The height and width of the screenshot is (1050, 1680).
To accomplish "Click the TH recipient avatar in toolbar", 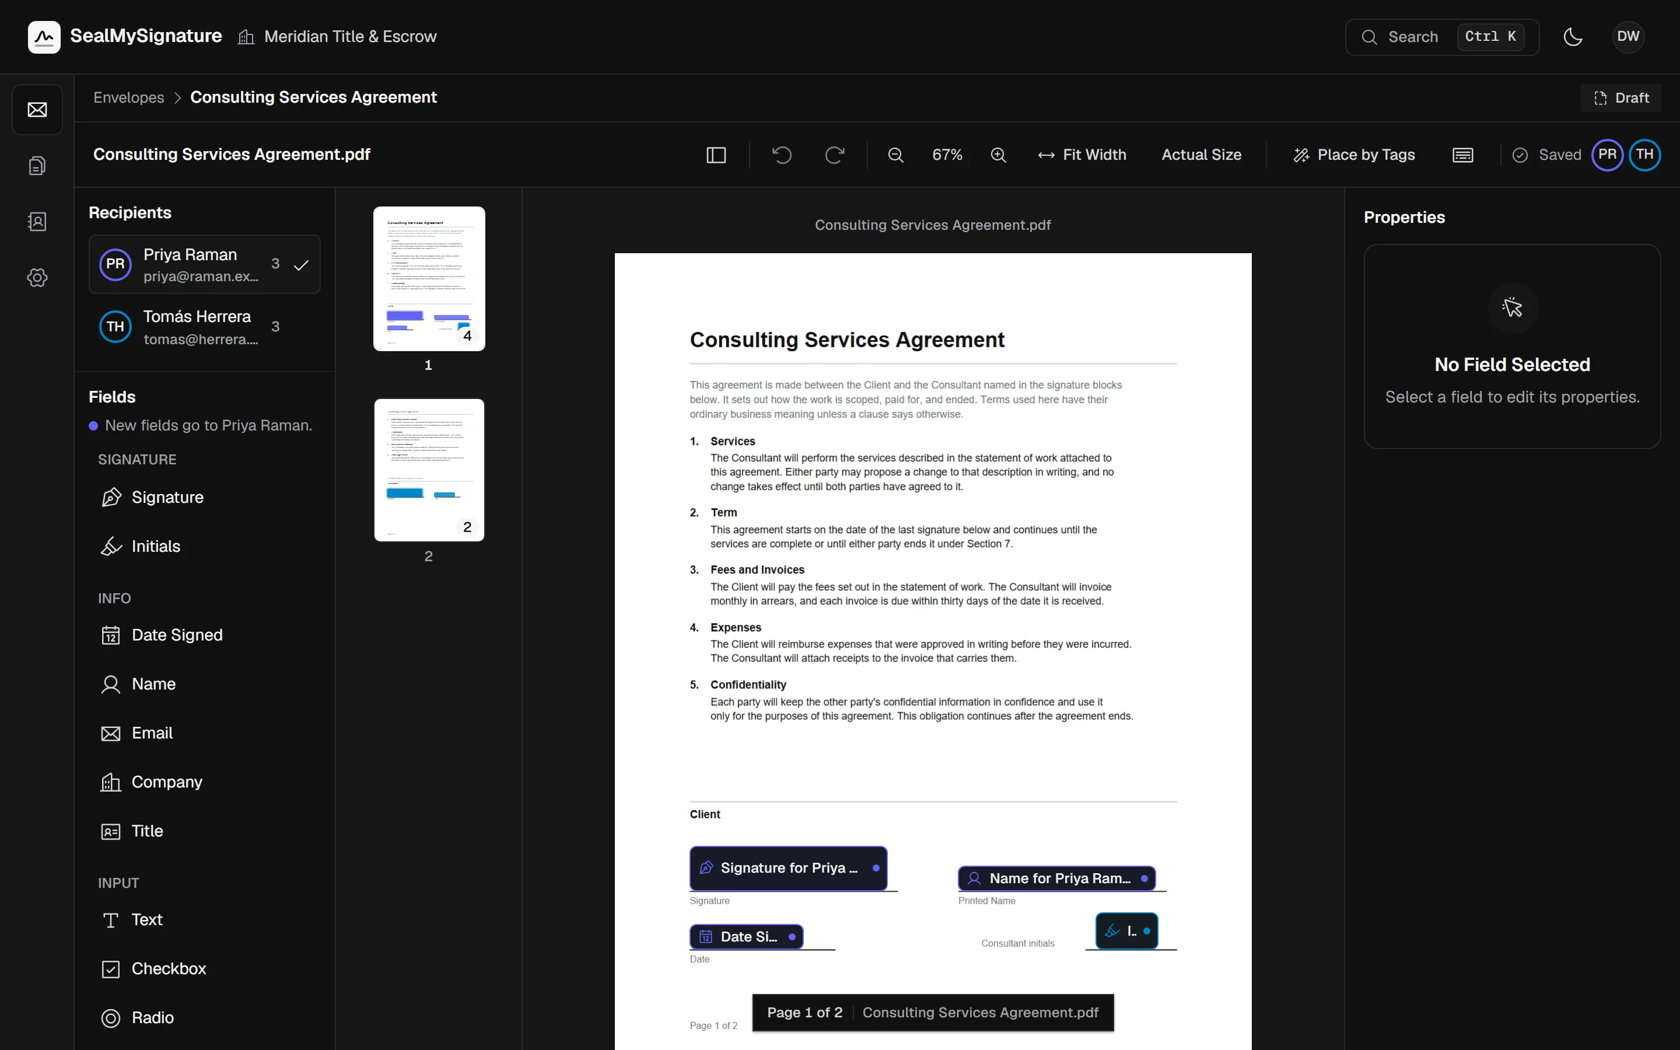I will (x=1644, y=155).
